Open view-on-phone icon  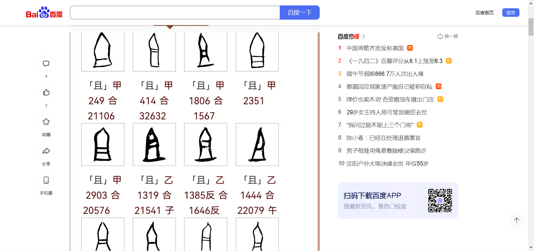46,180
